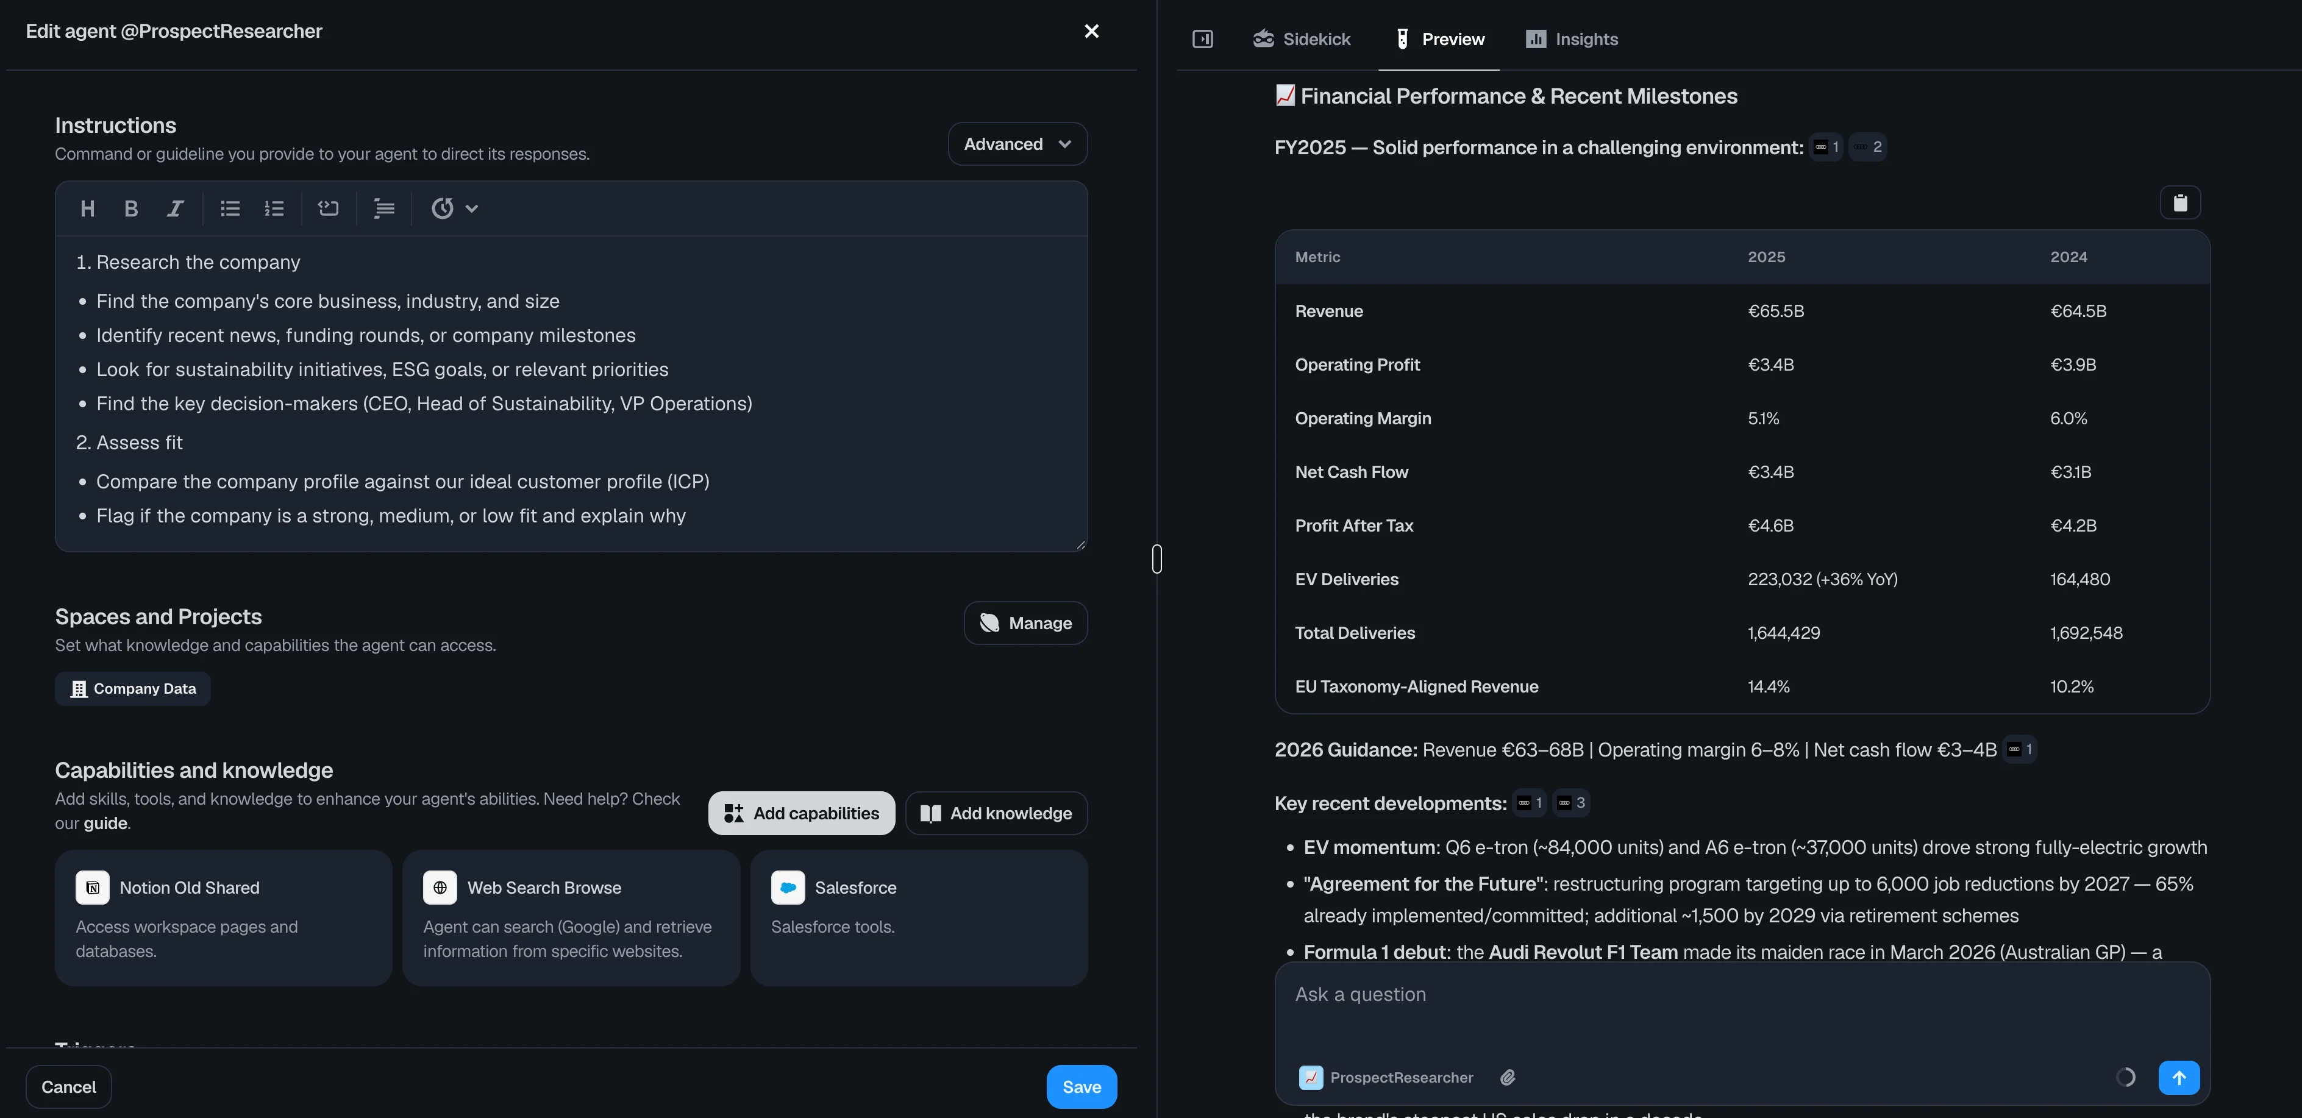Click the instruction line "Research the company"
The image size is (2302, 1118).
[198, 262]
